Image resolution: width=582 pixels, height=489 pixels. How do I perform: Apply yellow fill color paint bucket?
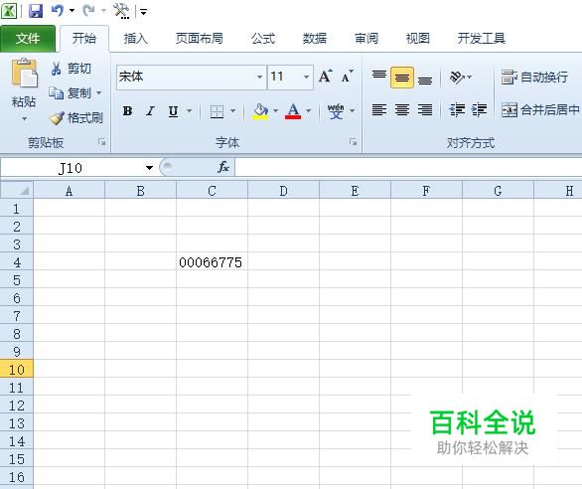(x=260, y=111)
